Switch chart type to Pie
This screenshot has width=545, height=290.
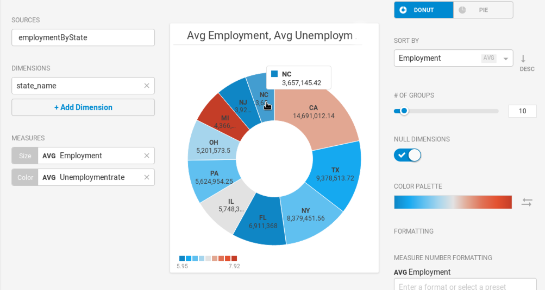coord(483,10)
